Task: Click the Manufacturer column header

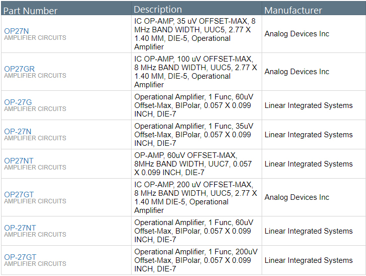Action: click(293, 11)
